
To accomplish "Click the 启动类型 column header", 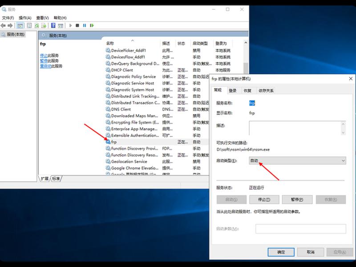I will coord(202,43).
